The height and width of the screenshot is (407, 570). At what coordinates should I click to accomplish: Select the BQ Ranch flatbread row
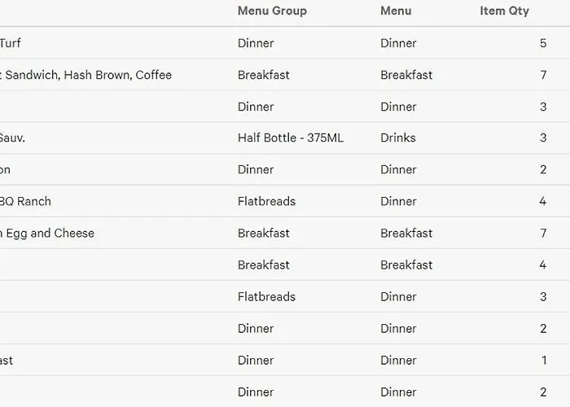[x=285, y=201]
